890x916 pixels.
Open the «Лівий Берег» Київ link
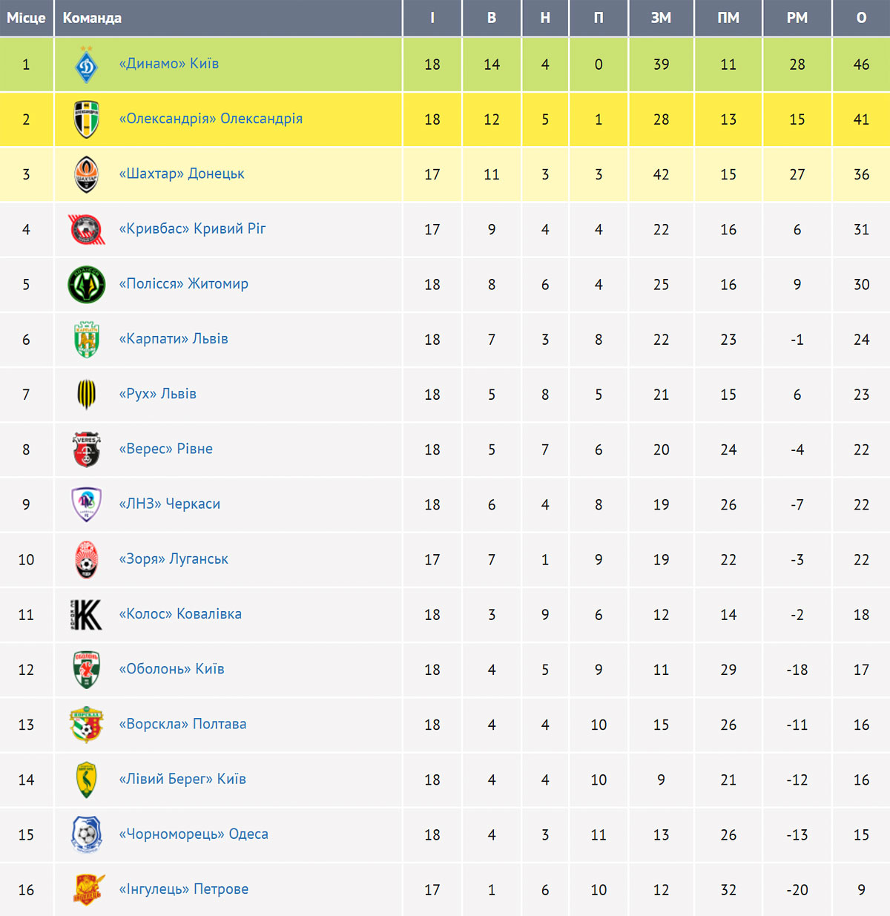(182, 779)
